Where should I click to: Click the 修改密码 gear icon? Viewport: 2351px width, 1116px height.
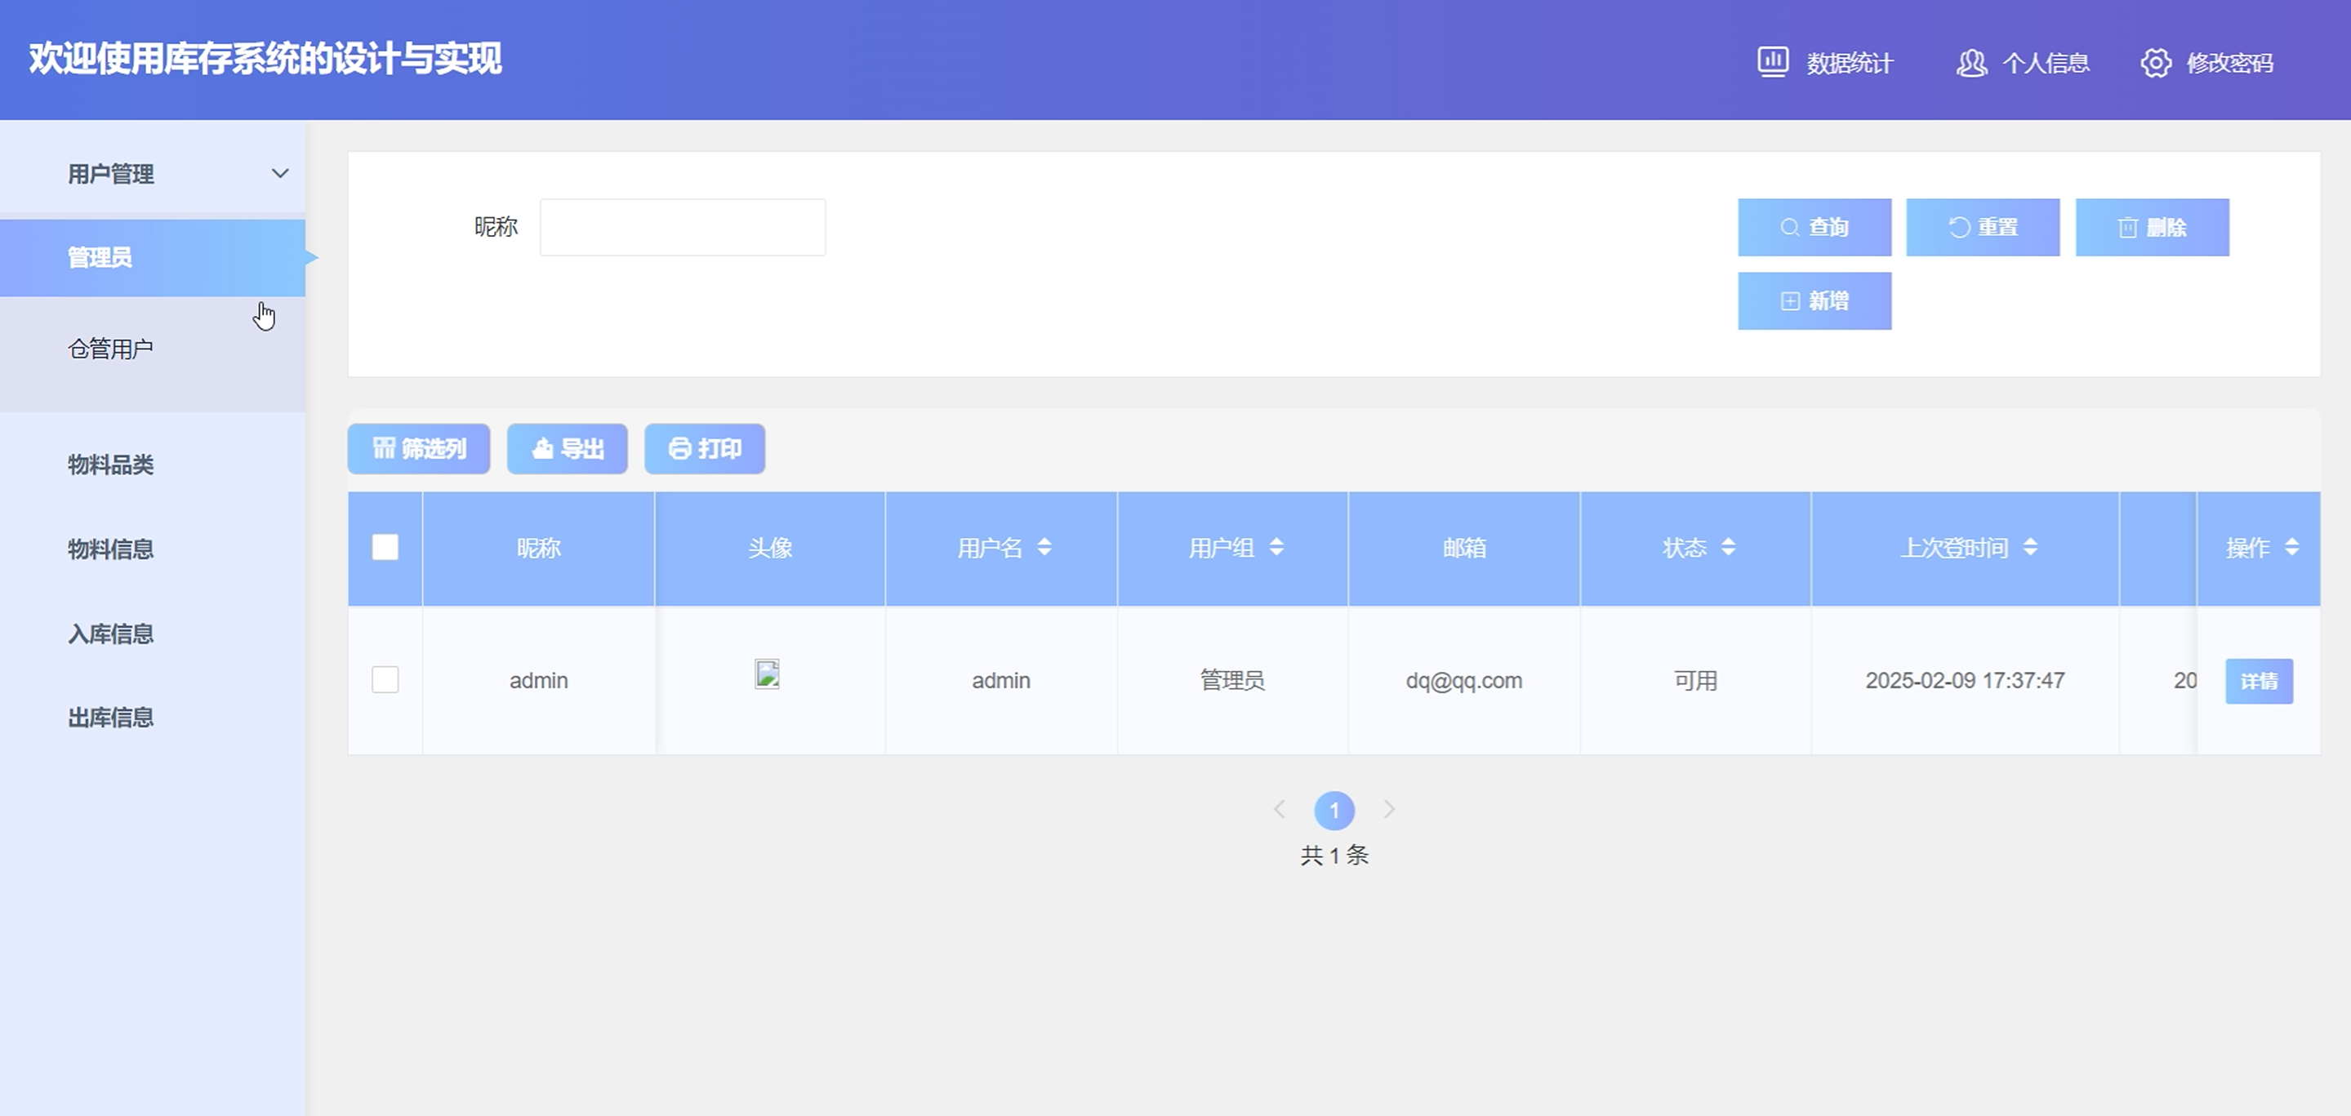point(2156,62)
